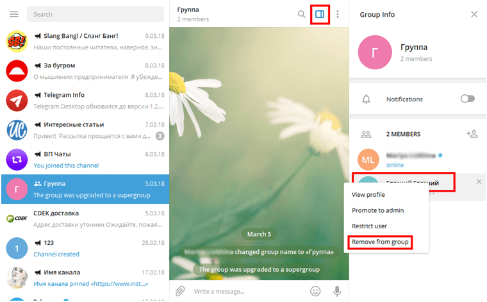Image resolution: width=487 pixels, height=302 pixels.
Task: Open the За бугром channel
Action: pos(85,71)
